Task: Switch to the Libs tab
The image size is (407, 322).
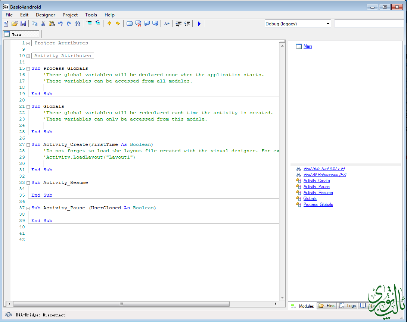Action: [368, 306]
